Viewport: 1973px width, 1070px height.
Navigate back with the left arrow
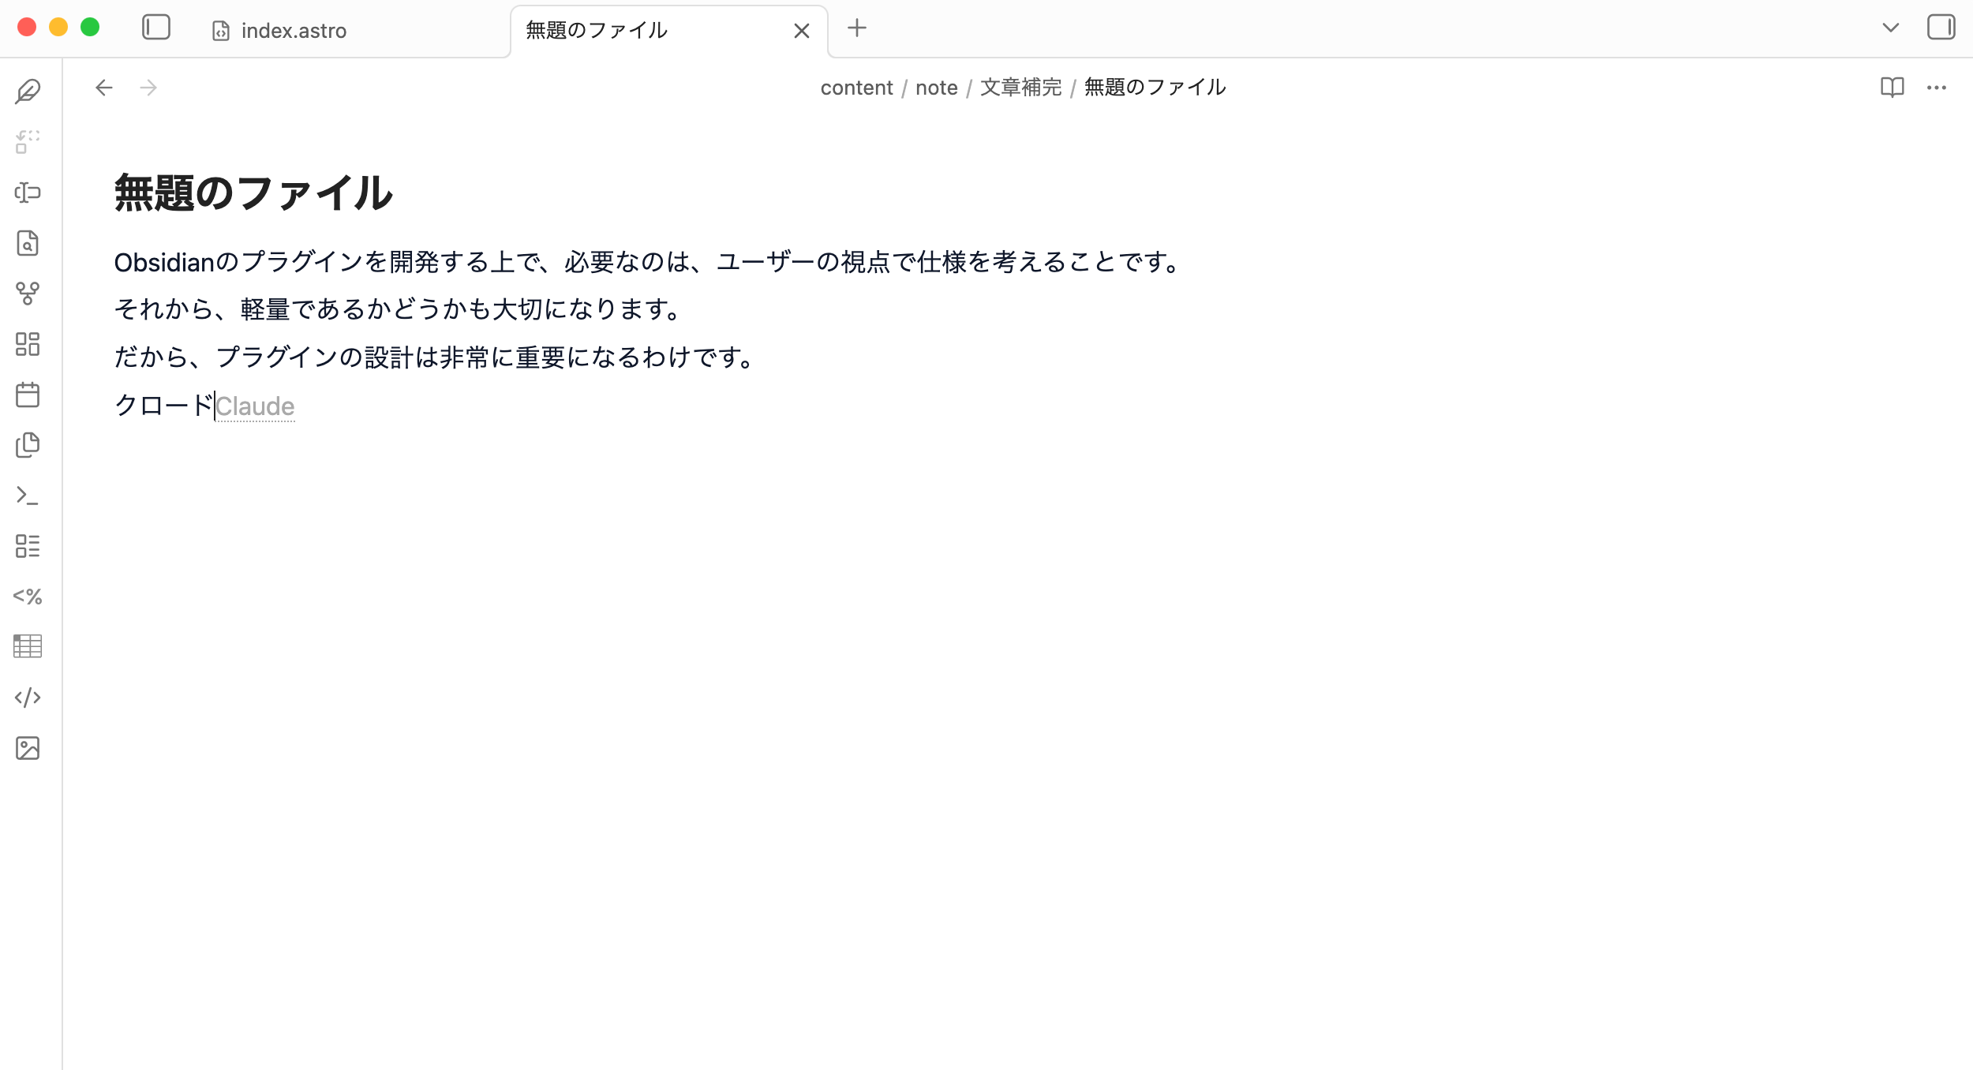click(x=104, y=88)
